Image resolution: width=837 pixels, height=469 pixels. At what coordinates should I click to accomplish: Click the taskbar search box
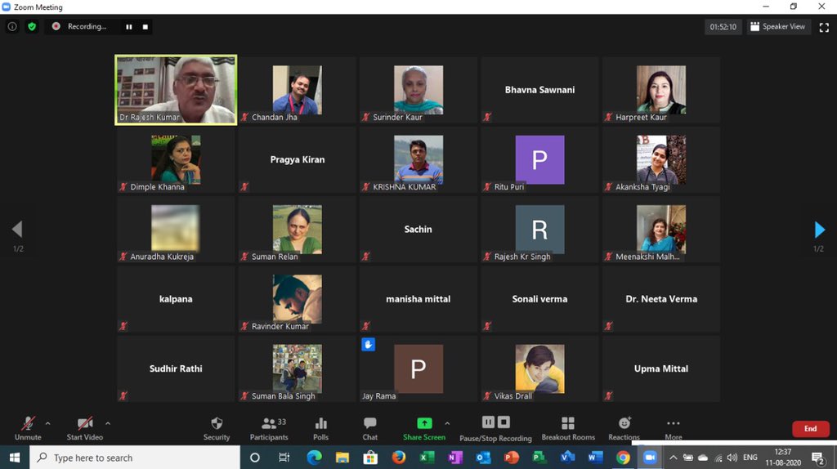click(135, 458)
